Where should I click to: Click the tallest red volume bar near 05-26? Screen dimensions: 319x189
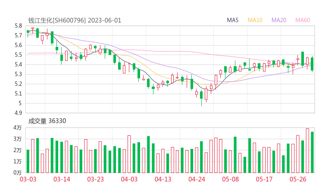tap(307, 151)
